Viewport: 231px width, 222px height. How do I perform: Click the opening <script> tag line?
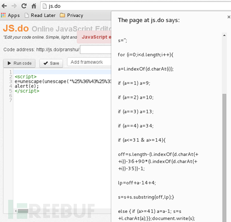pos(25,77)
